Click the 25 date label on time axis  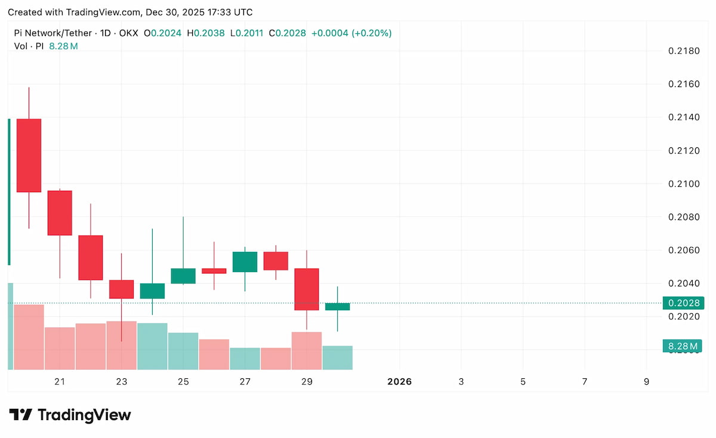click(183, 382)
